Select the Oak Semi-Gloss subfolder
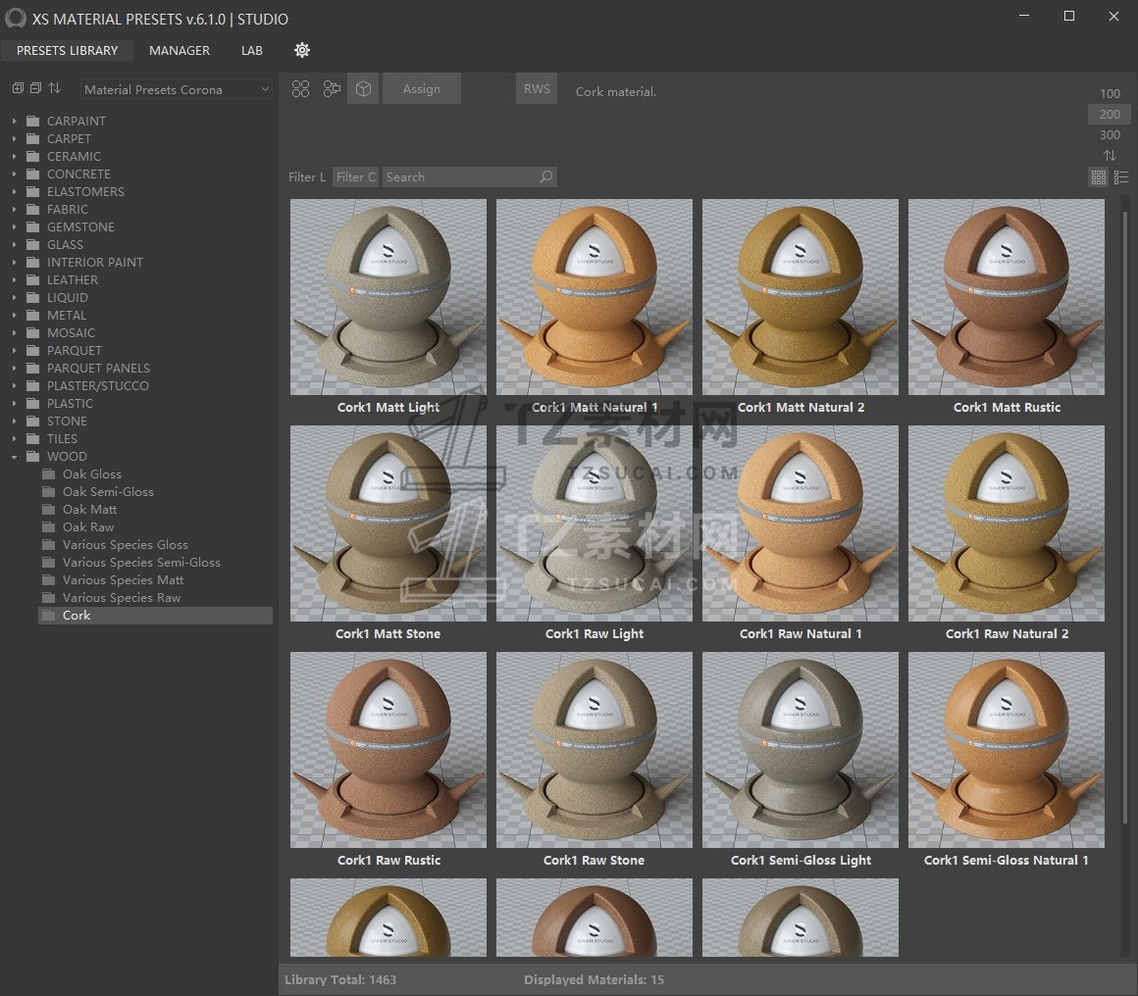Viewport: 1138px width, 996px height. [108, 492]
